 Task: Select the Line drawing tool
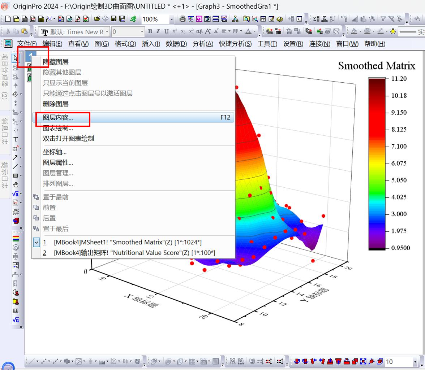15,166
